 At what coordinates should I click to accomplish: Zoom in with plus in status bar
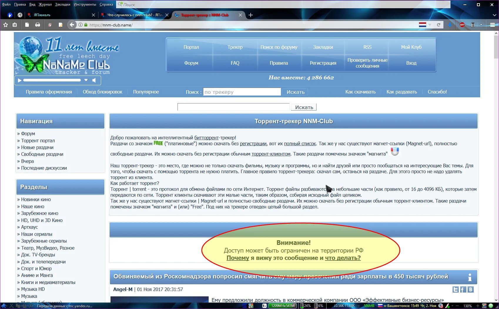(478, 306)
